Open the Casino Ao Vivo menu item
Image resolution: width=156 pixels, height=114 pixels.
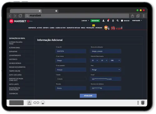tap(61, 28)
